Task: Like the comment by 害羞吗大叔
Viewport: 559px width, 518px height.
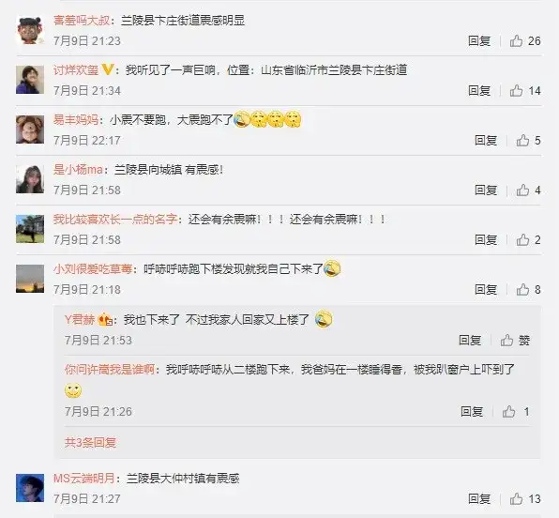Action: [525, 41]
